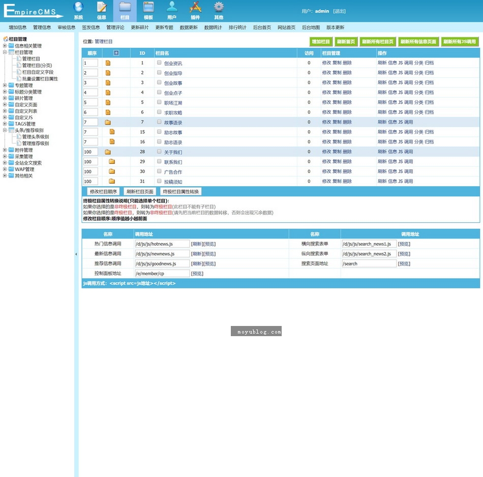Click the 终极栏目属性转换 button

181,191
